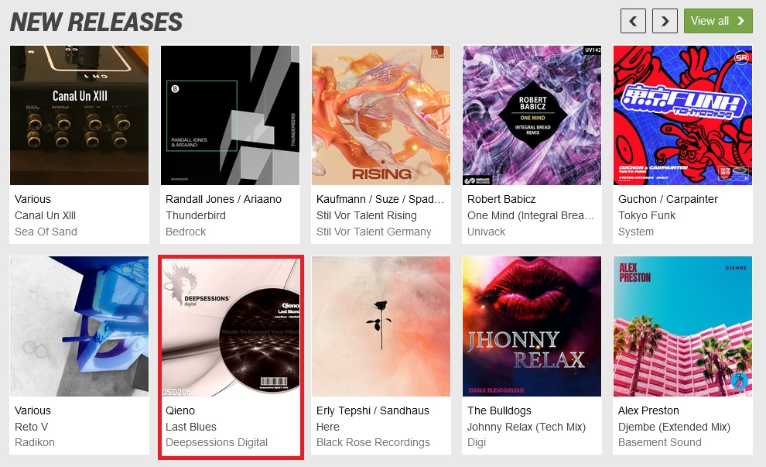
Task: Open Black Rose Recordings label link
Action: (373, 442)
